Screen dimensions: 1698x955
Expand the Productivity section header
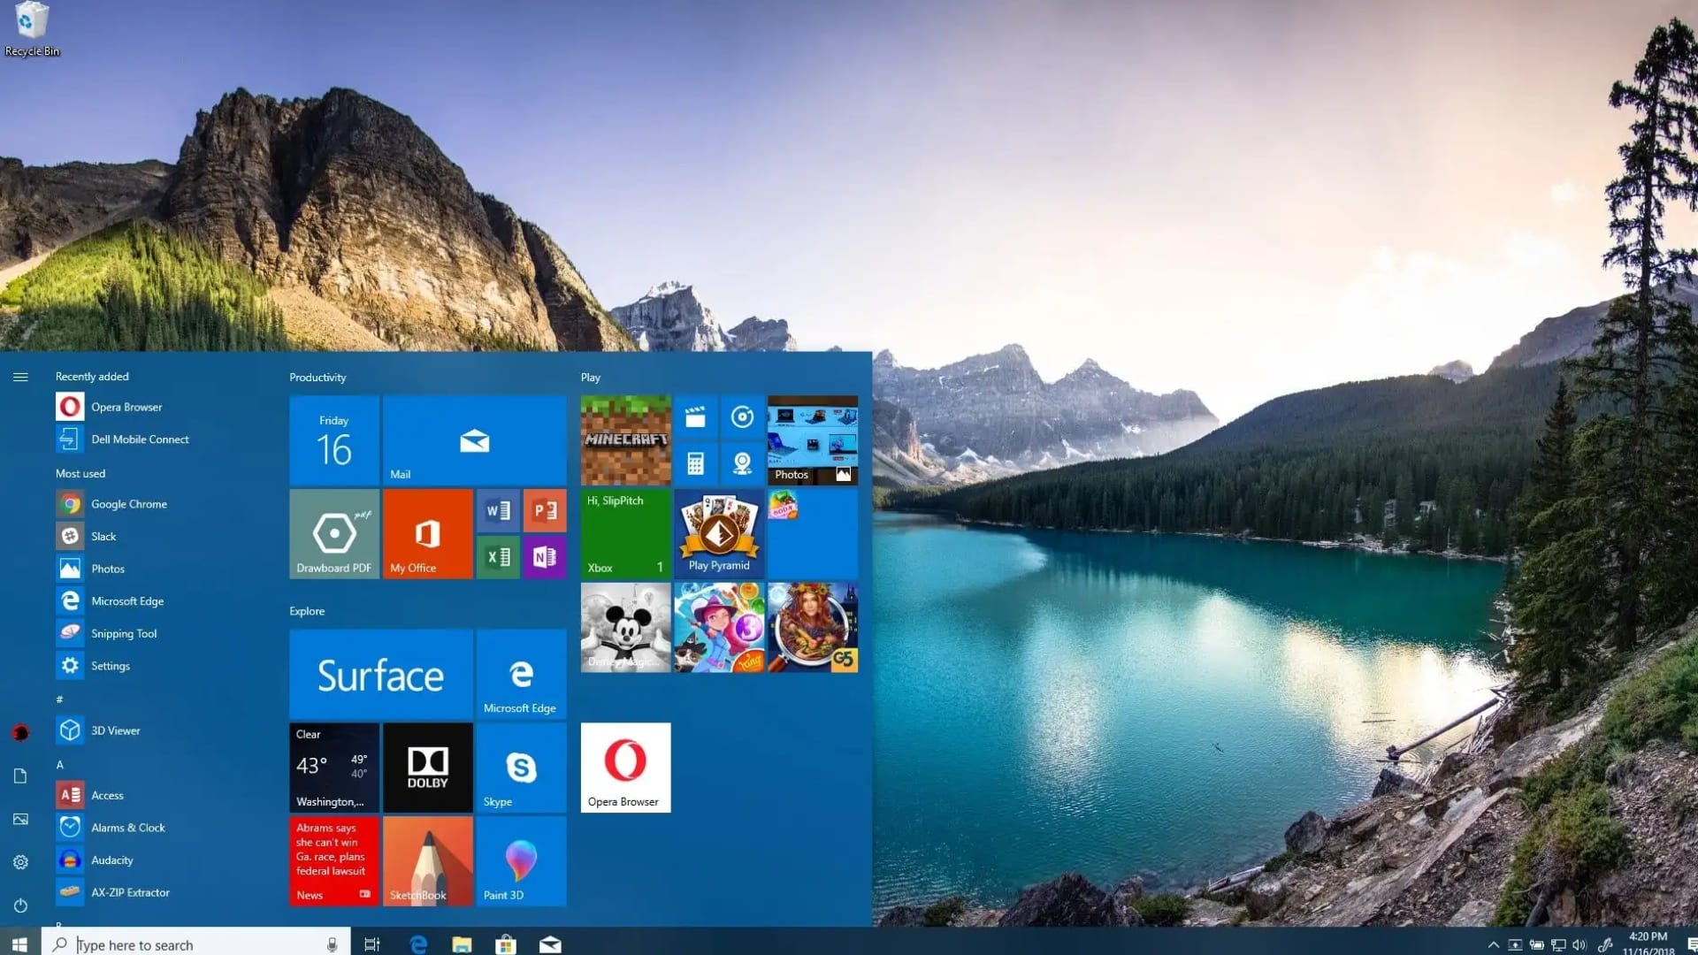(318, 376)
